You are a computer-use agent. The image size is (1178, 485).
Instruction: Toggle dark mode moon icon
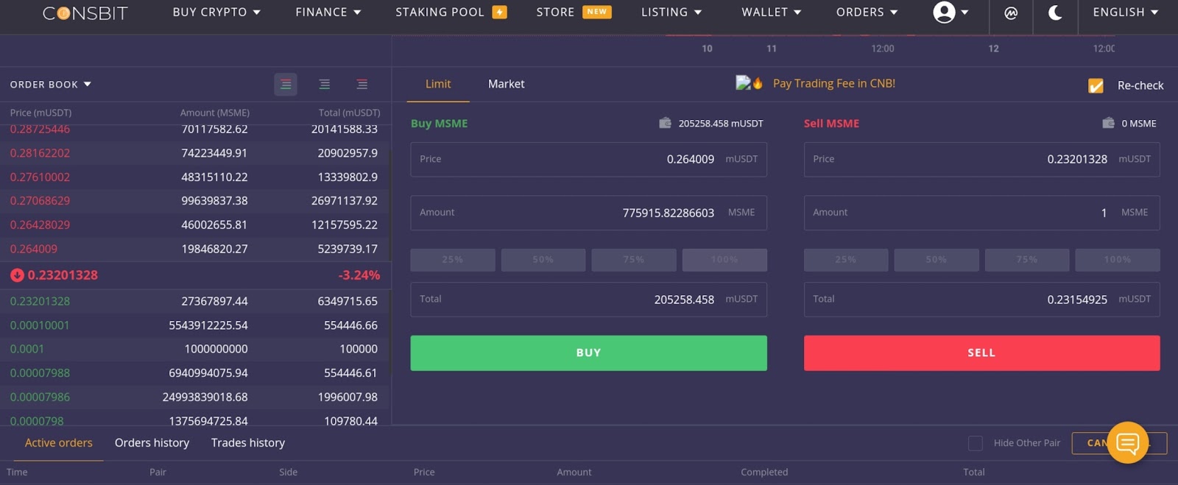coord(1055,13)
